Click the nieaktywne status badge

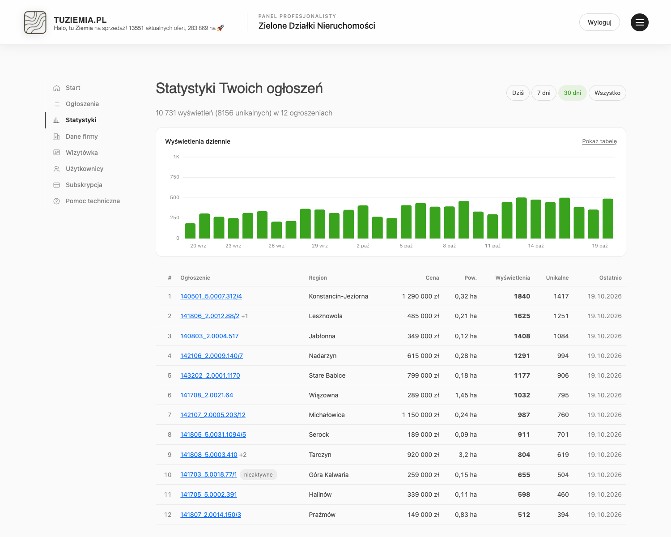click(x=259, y=475)
